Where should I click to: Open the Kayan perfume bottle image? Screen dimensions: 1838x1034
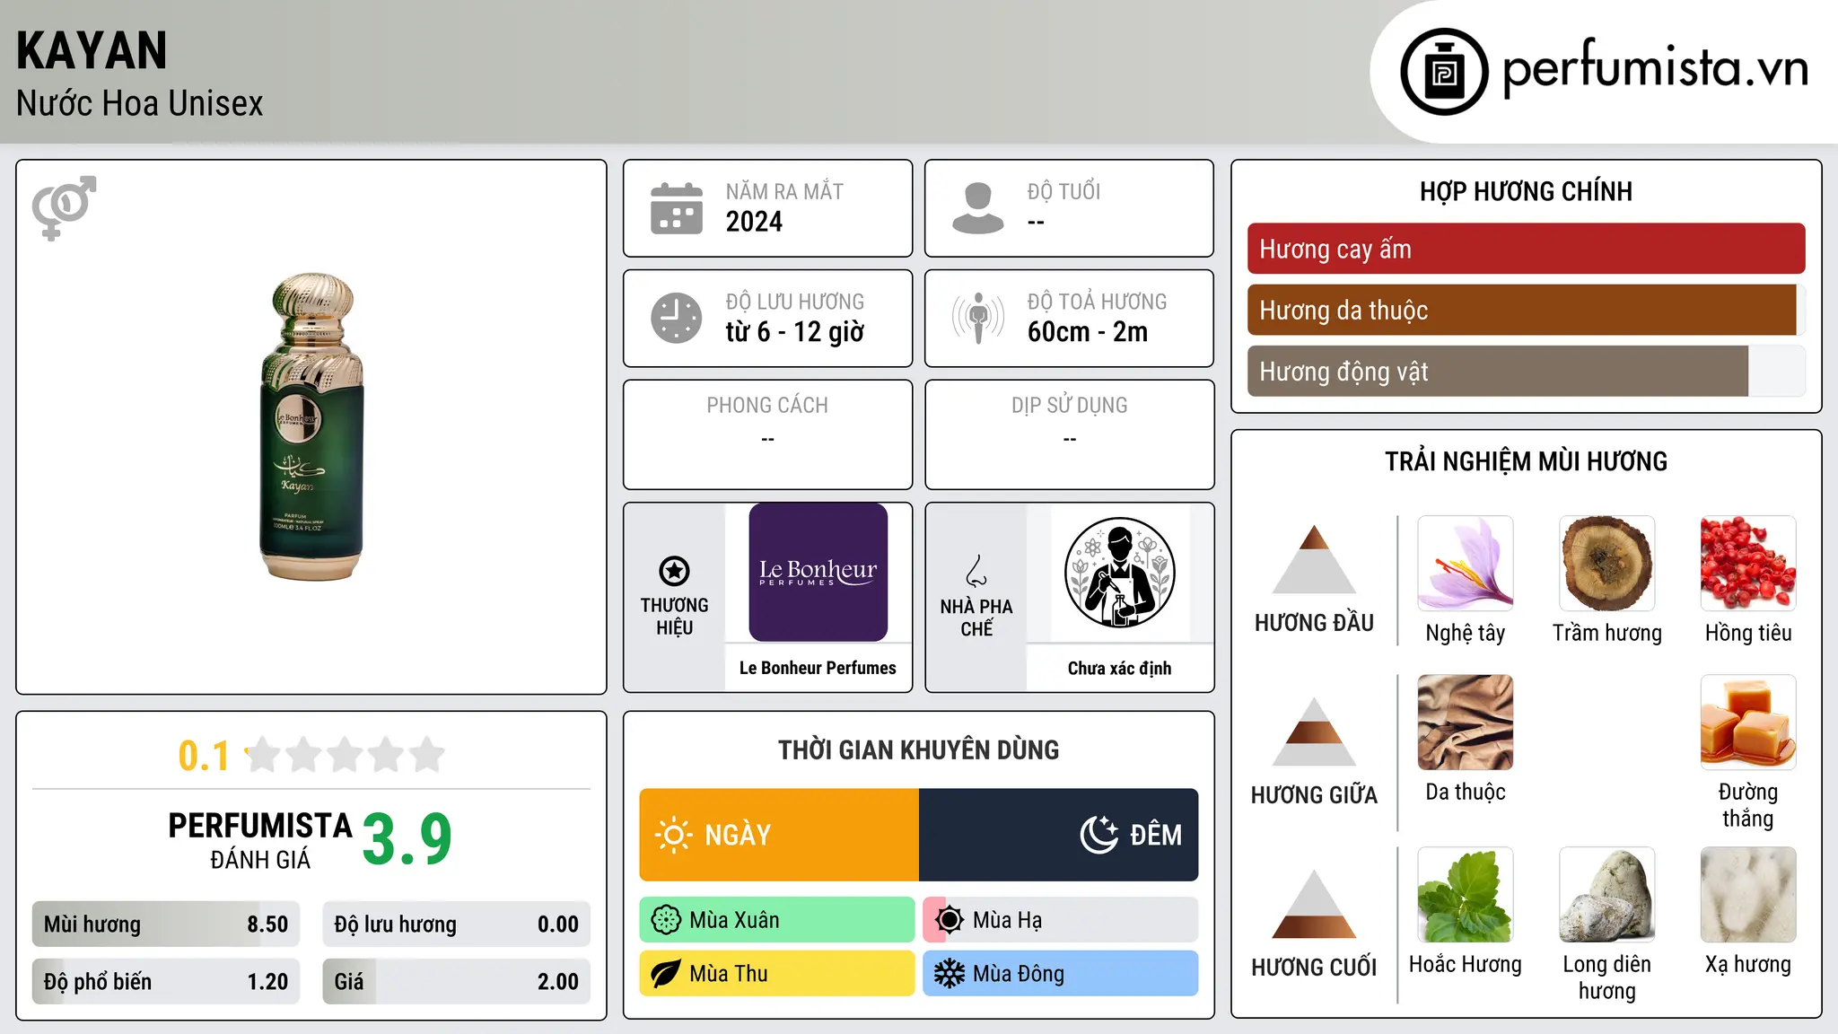(x=311, y=427)
